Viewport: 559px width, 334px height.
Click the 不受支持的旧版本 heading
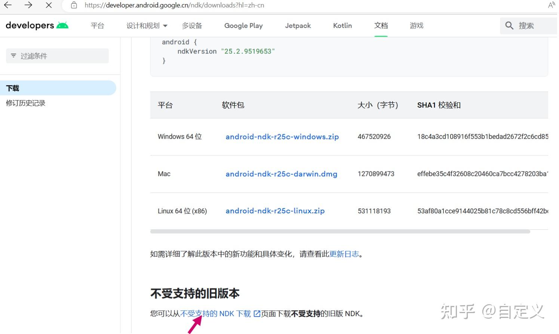(x=195, y=293)
